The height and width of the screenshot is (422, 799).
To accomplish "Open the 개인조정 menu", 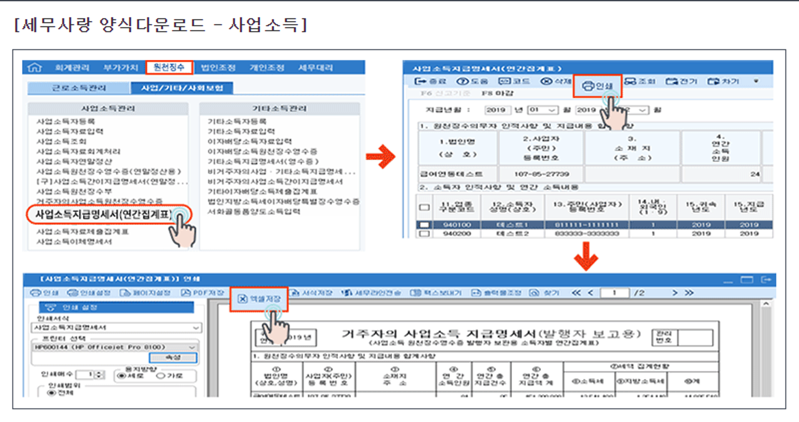I will 267,68.
